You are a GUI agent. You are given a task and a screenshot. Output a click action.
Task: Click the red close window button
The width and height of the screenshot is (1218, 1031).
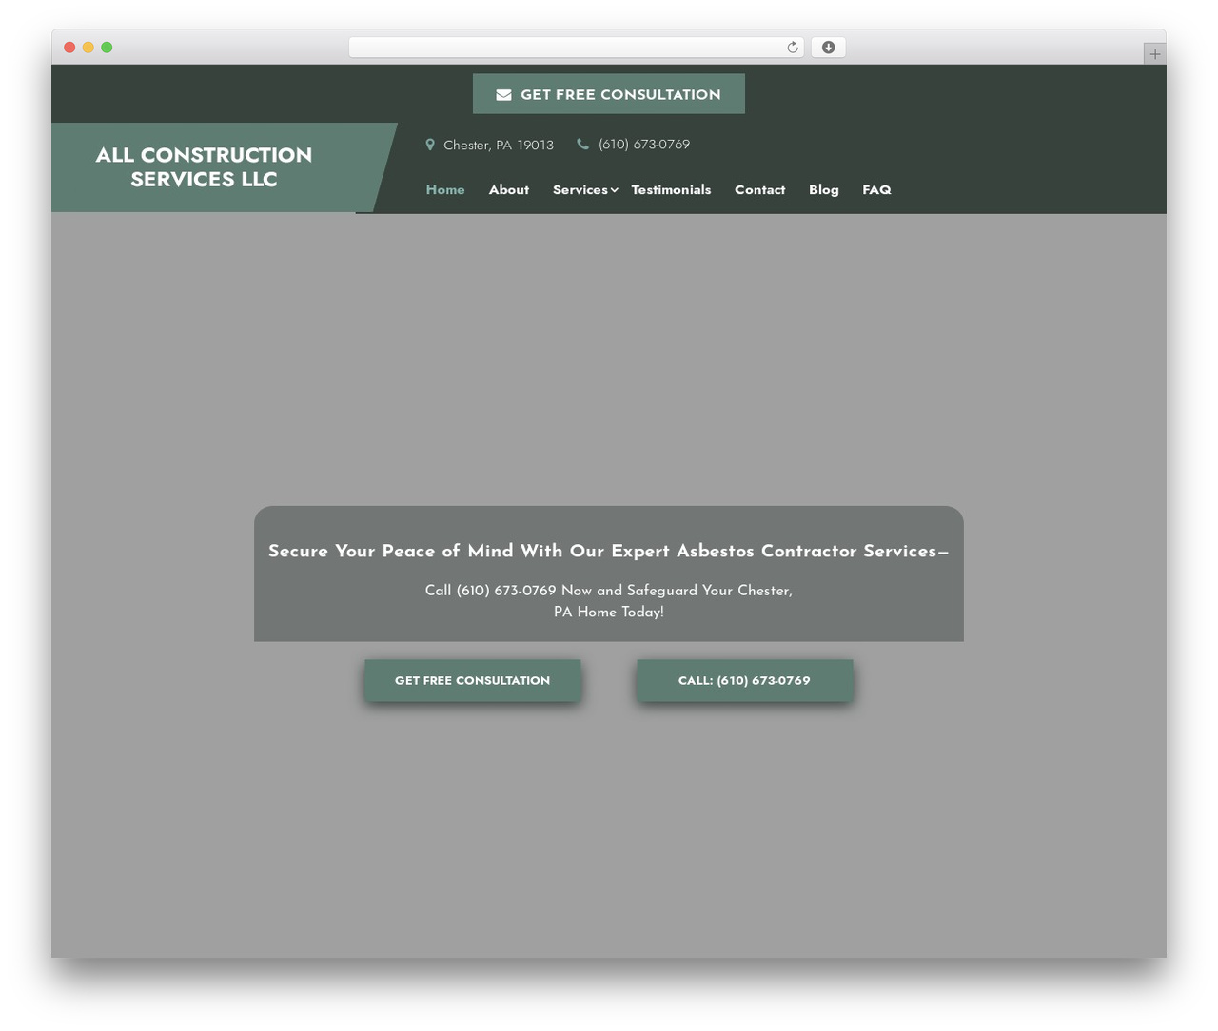[x=69, y=48]
